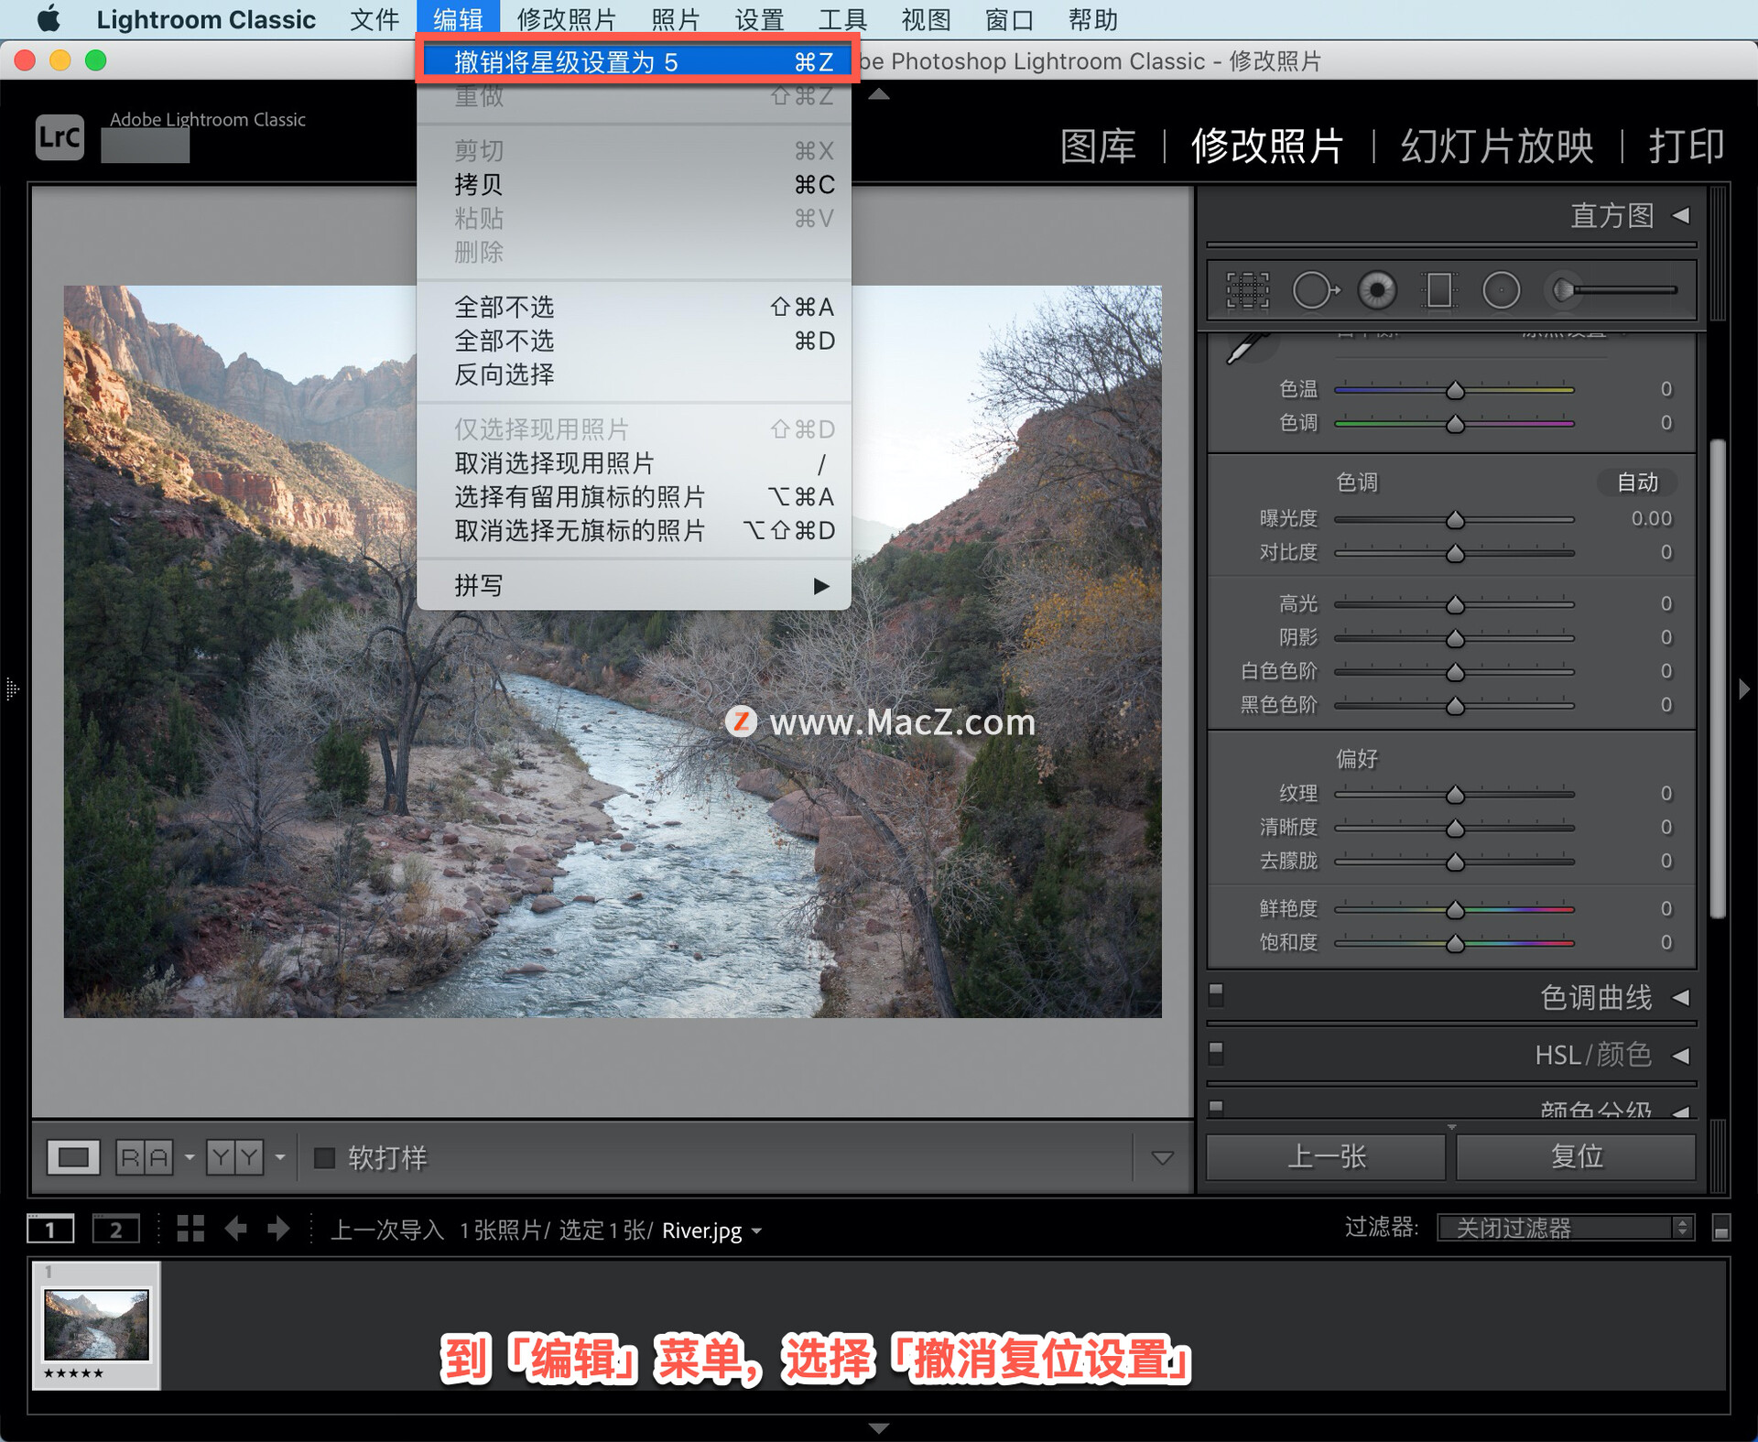Switch to Loupe view mode

point(73,1158)
